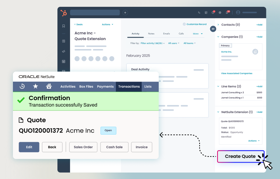Open View Associated Companies link
Screen dimensions: 280x179
(237, 73)
